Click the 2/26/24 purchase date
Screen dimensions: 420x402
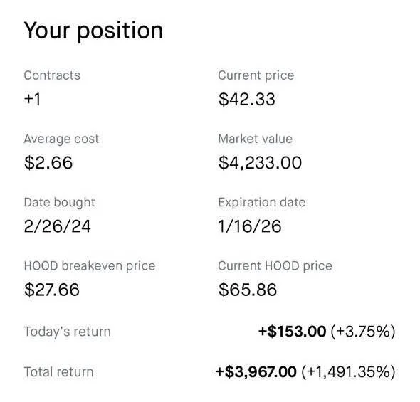pos(58,226)
